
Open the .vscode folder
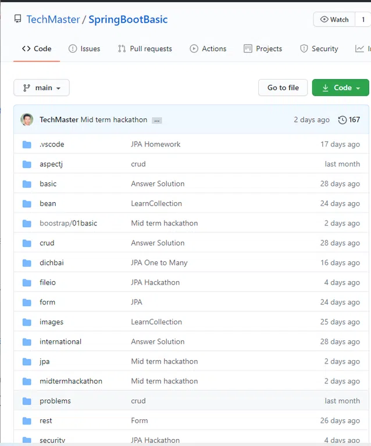pyautogui.click(x=52, y=144)
